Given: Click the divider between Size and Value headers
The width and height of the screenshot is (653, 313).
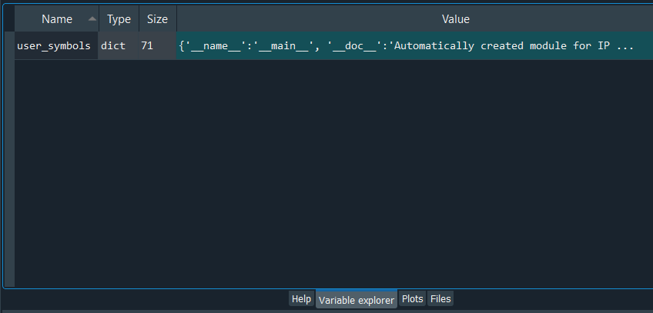Looking at the screenshot, I should (x=176, y=18).
